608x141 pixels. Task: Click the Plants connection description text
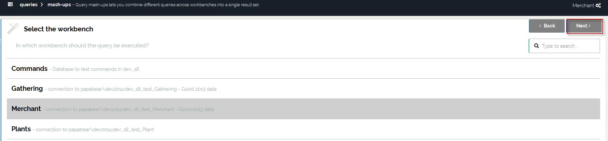coord(94,130)
